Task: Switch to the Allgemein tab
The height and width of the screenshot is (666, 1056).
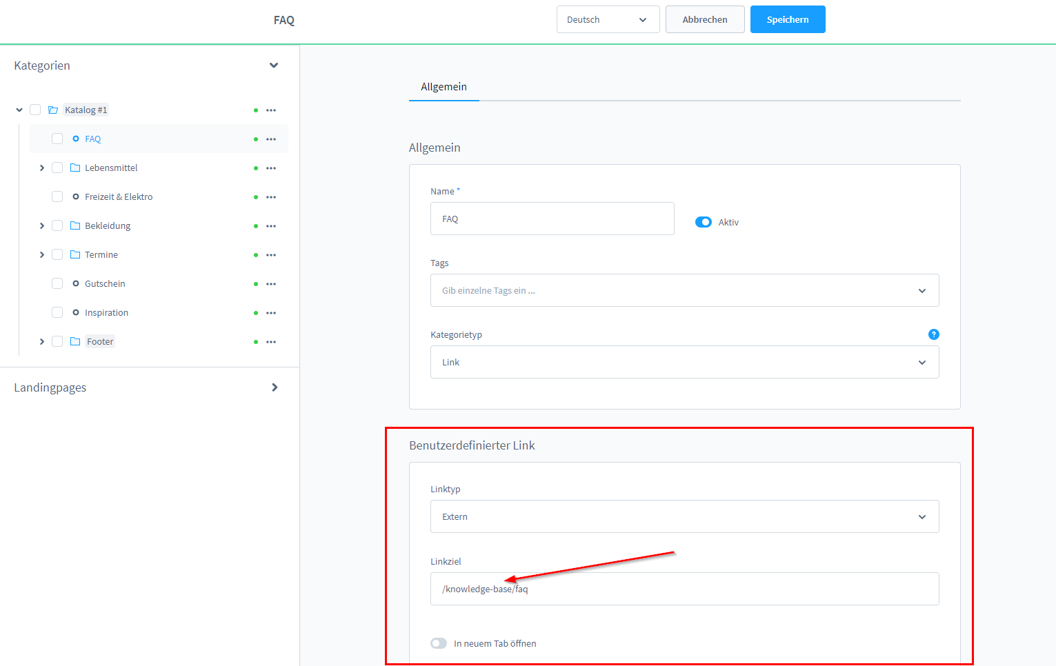Action: (444, 87)
